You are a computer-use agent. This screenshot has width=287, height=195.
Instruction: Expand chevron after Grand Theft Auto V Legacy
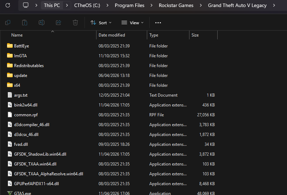point(274,5)
